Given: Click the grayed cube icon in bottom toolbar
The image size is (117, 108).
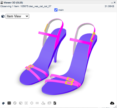Looking at the screenshot, I should click(x=21, y=103).
